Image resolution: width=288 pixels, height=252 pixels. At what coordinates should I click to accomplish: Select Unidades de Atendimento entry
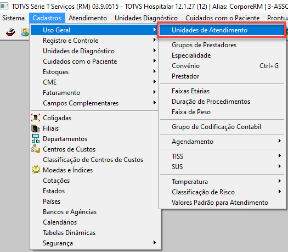coord(222,30)
